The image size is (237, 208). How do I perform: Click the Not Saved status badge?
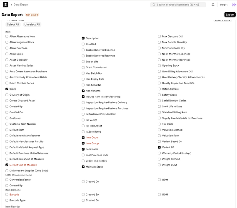point(32,15)
